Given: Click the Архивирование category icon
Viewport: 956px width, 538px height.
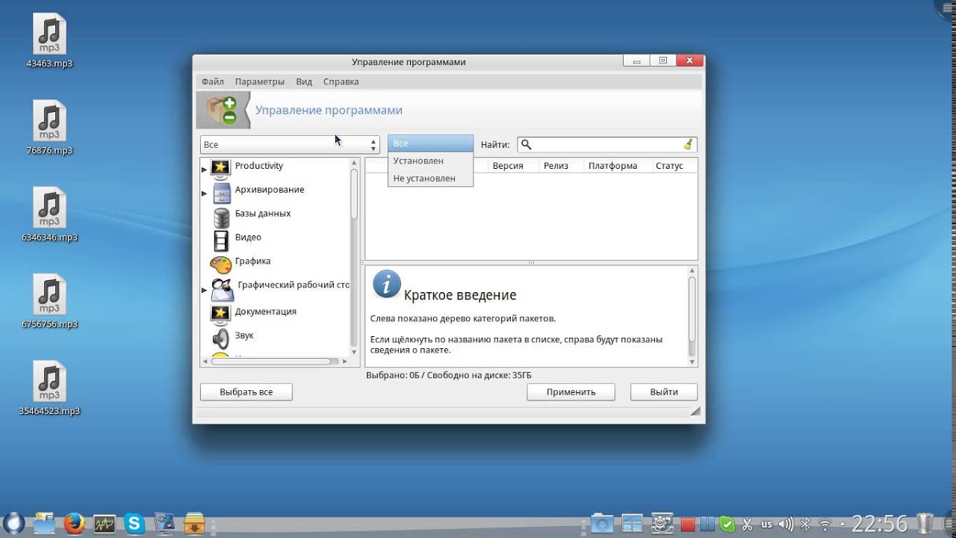Looking at the screenshot, I should (x=222, y=194).
